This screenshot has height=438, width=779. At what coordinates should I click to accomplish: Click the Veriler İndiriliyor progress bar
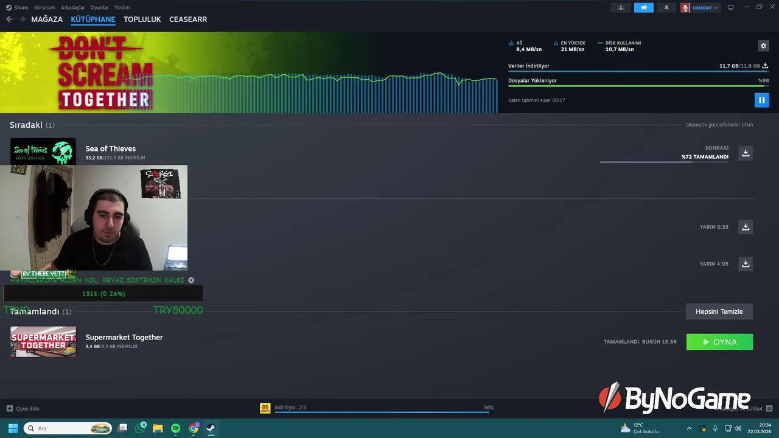pos(638,71)
